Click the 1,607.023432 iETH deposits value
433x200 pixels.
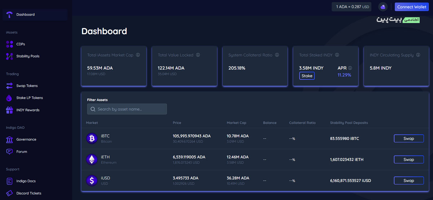[x=346, y=160]
